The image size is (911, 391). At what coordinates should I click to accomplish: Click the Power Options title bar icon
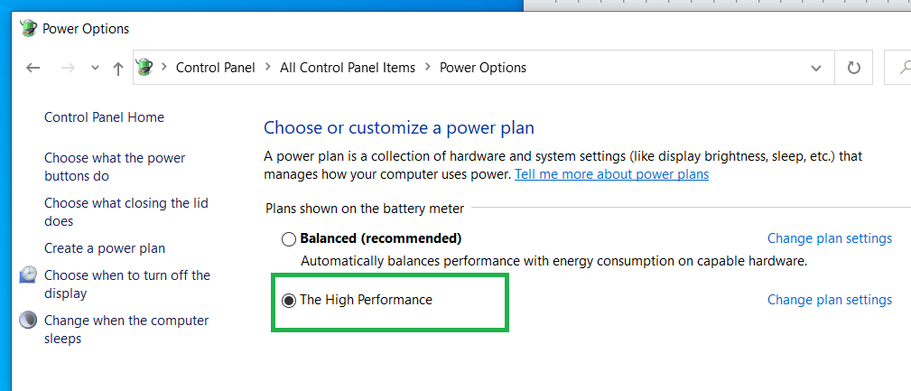click(x=29, y=28)
